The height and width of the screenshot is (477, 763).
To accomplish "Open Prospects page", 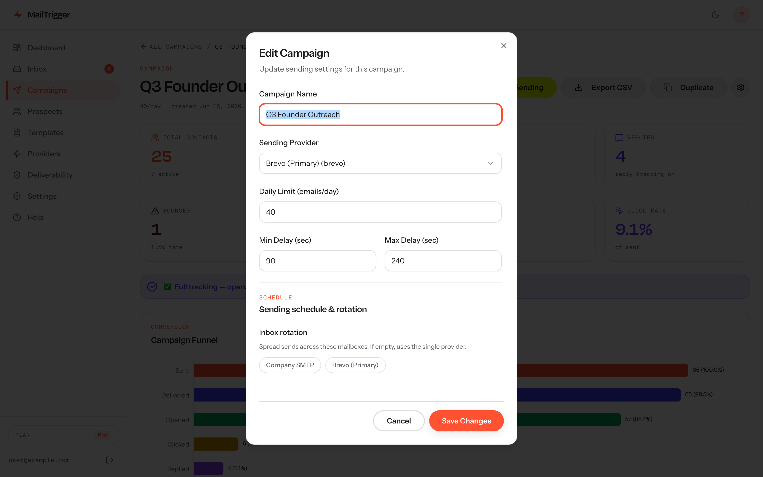I will click(63, 111).
